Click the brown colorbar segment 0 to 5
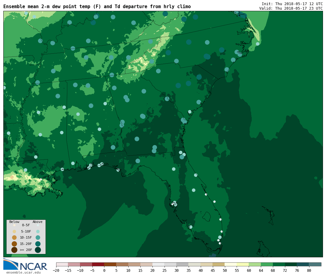 (110, 264)
